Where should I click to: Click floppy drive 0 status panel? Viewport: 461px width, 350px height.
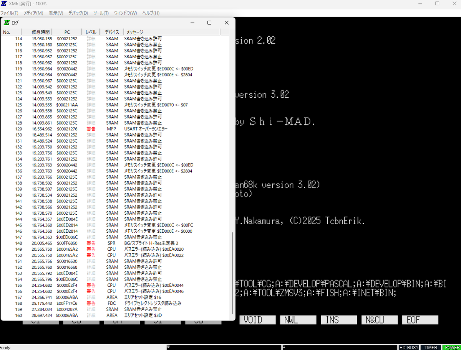point(224,347)
